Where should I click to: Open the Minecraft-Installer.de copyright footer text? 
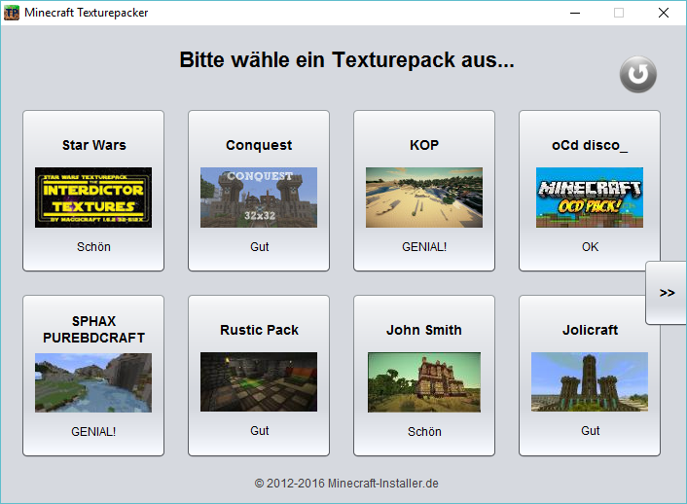point(346,484)
